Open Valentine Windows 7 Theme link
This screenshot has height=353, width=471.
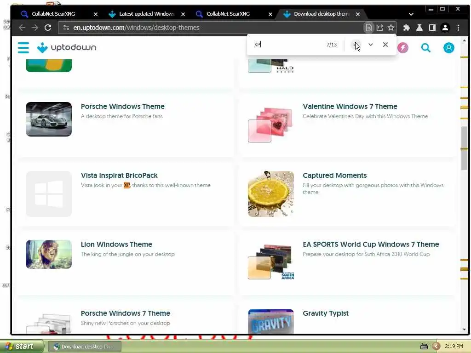tap(350, 106)
